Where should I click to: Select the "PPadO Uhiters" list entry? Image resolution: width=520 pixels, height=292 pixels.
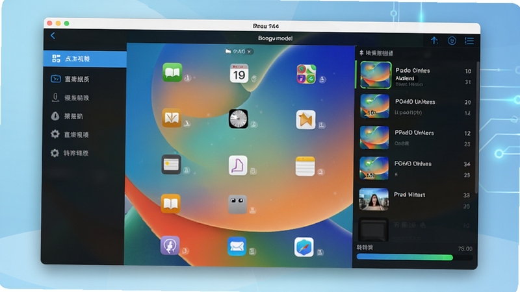click(416, 138)
